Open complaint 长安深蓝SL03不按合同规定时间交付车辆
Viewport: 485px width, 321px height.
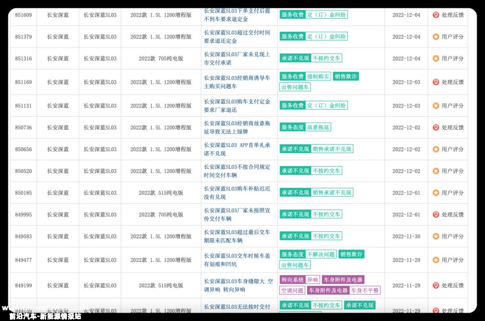237,171
